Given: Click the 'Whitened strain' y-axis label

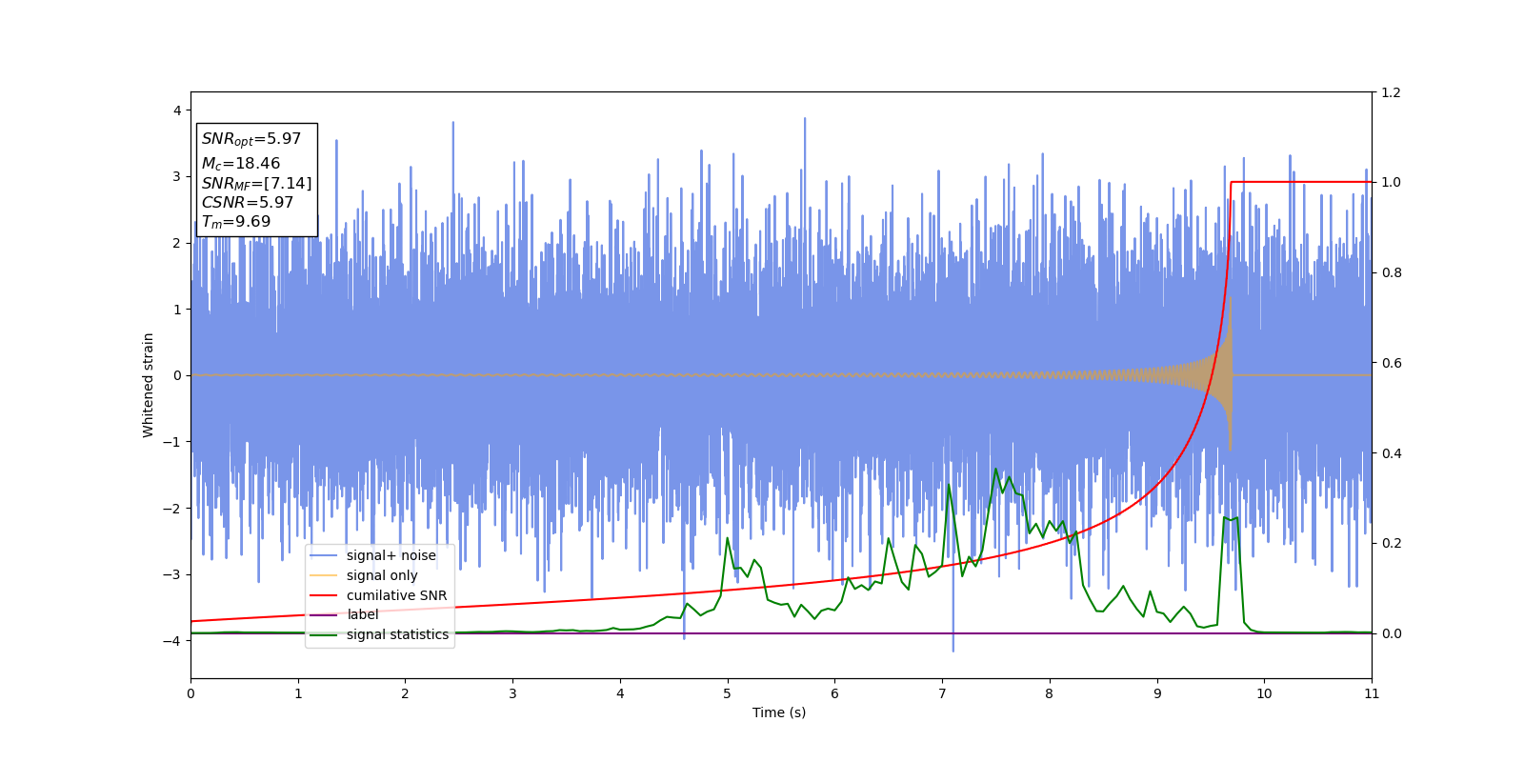Looking at the screenshot, I should click(x=149, y=385).
